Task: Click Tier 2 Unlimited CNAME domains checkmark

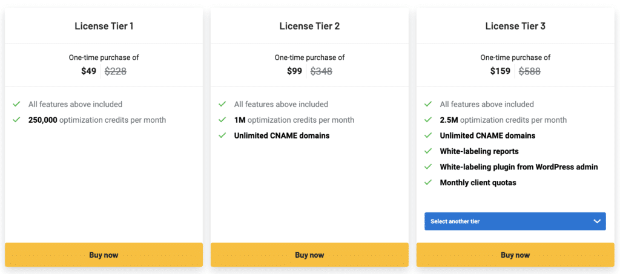Action: 222,135
